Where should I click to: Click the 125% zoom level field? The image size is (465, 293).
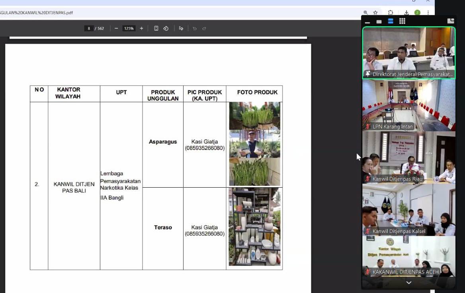coord(129,29)
